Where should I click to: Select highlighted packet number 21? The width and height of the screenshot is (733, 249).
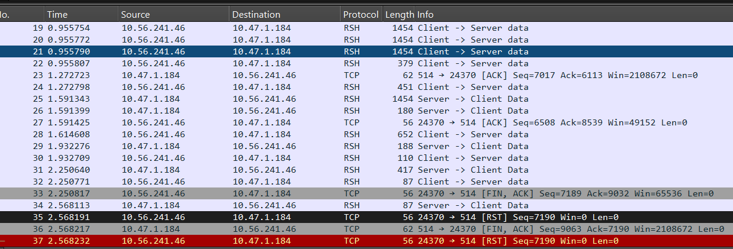(366, 51)
